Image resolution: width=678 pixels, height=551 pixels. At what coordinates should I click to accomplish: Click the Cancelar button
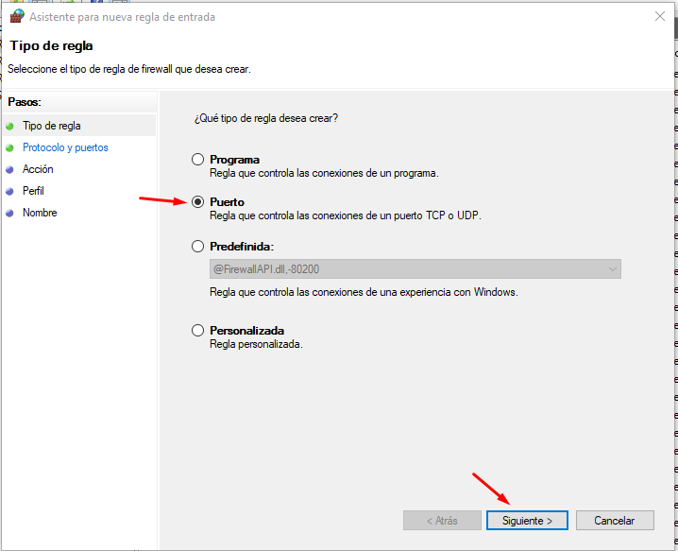[614, 521]
